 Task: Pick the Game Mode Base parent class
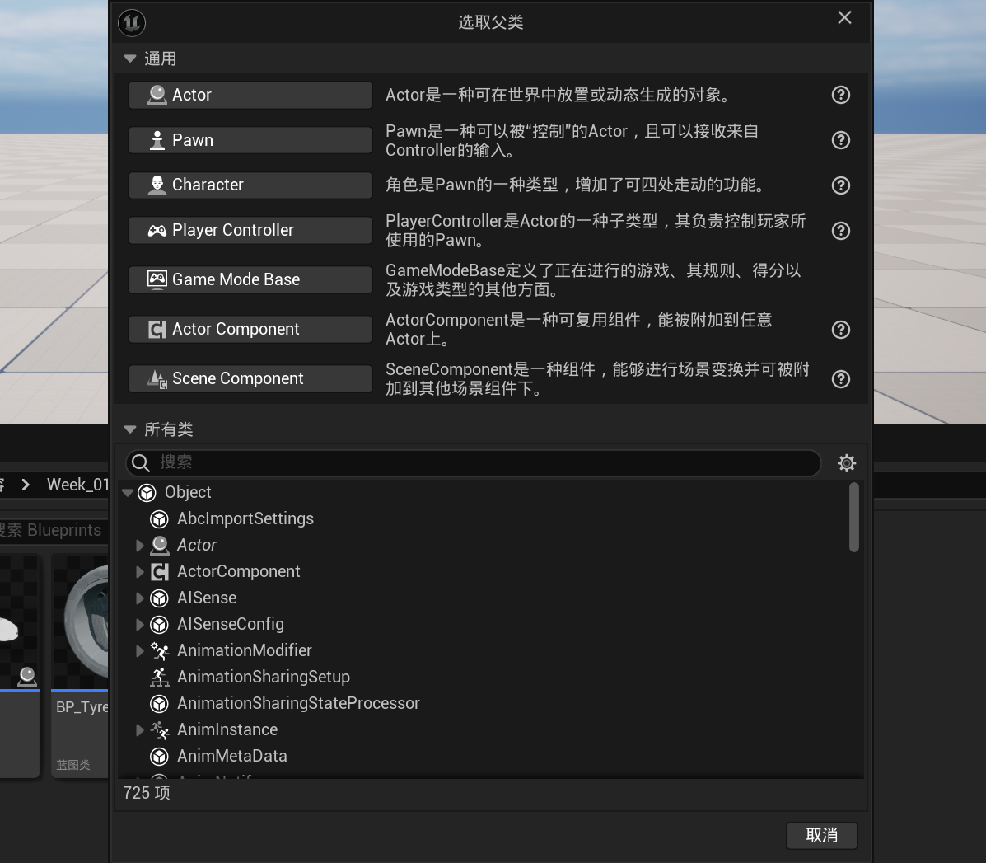[x=250, y=279]
